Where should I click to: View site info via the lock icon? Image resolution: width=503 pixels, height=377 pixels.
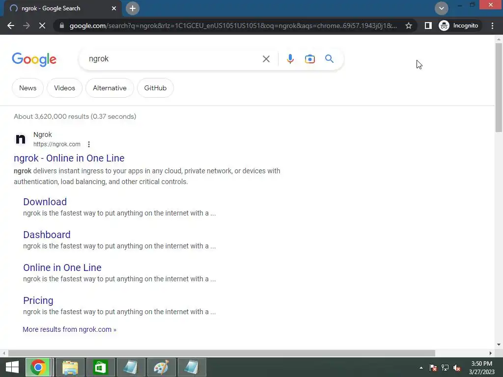point(62,26)
